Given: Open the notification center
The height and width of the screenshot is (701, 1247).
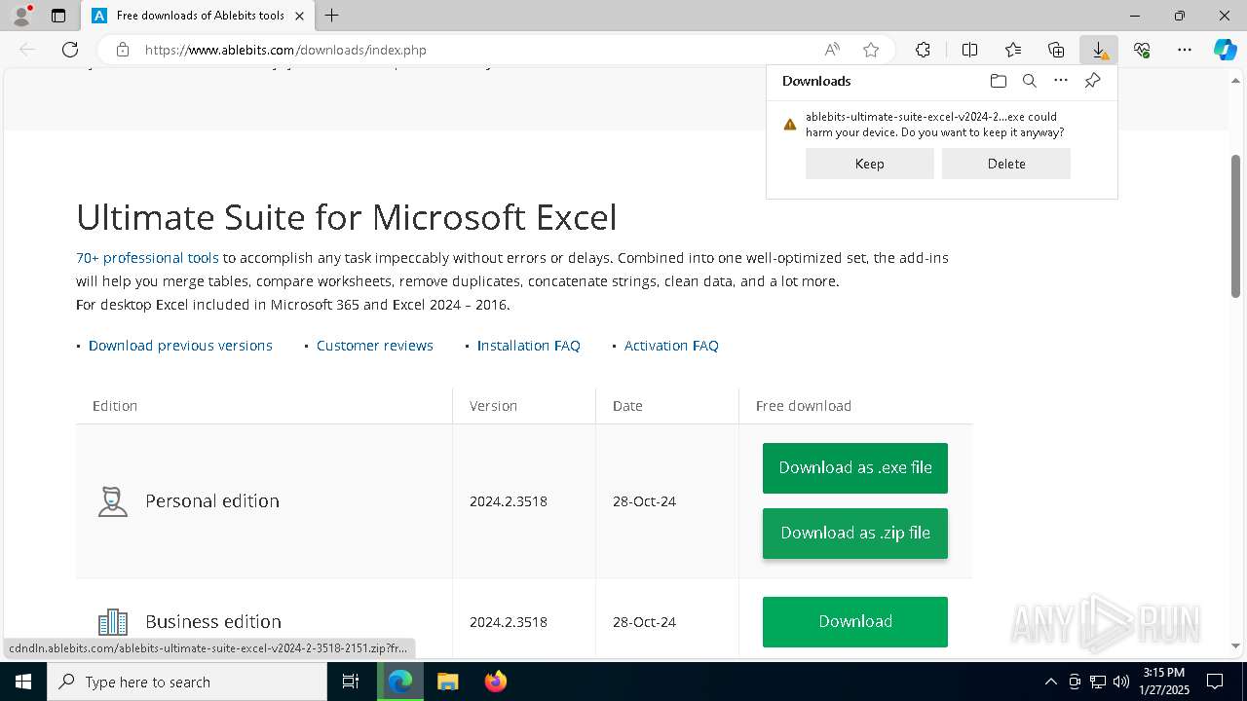Looking at the screenshot, I should 1215,682.
